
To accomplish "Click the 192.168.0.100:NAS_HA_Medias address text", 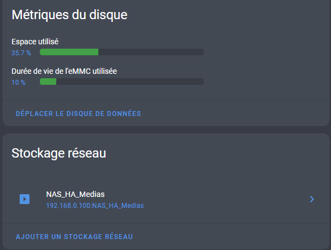I will pos(95,206).
